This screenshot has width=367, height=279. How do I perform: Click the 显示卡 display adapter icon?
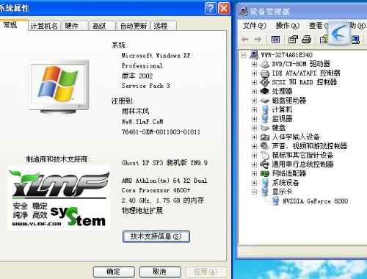(264, 192)
